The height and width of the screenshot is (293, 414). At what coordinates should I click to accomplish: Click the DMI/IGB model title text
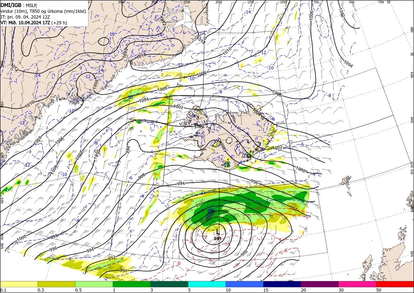click(11, 5)
